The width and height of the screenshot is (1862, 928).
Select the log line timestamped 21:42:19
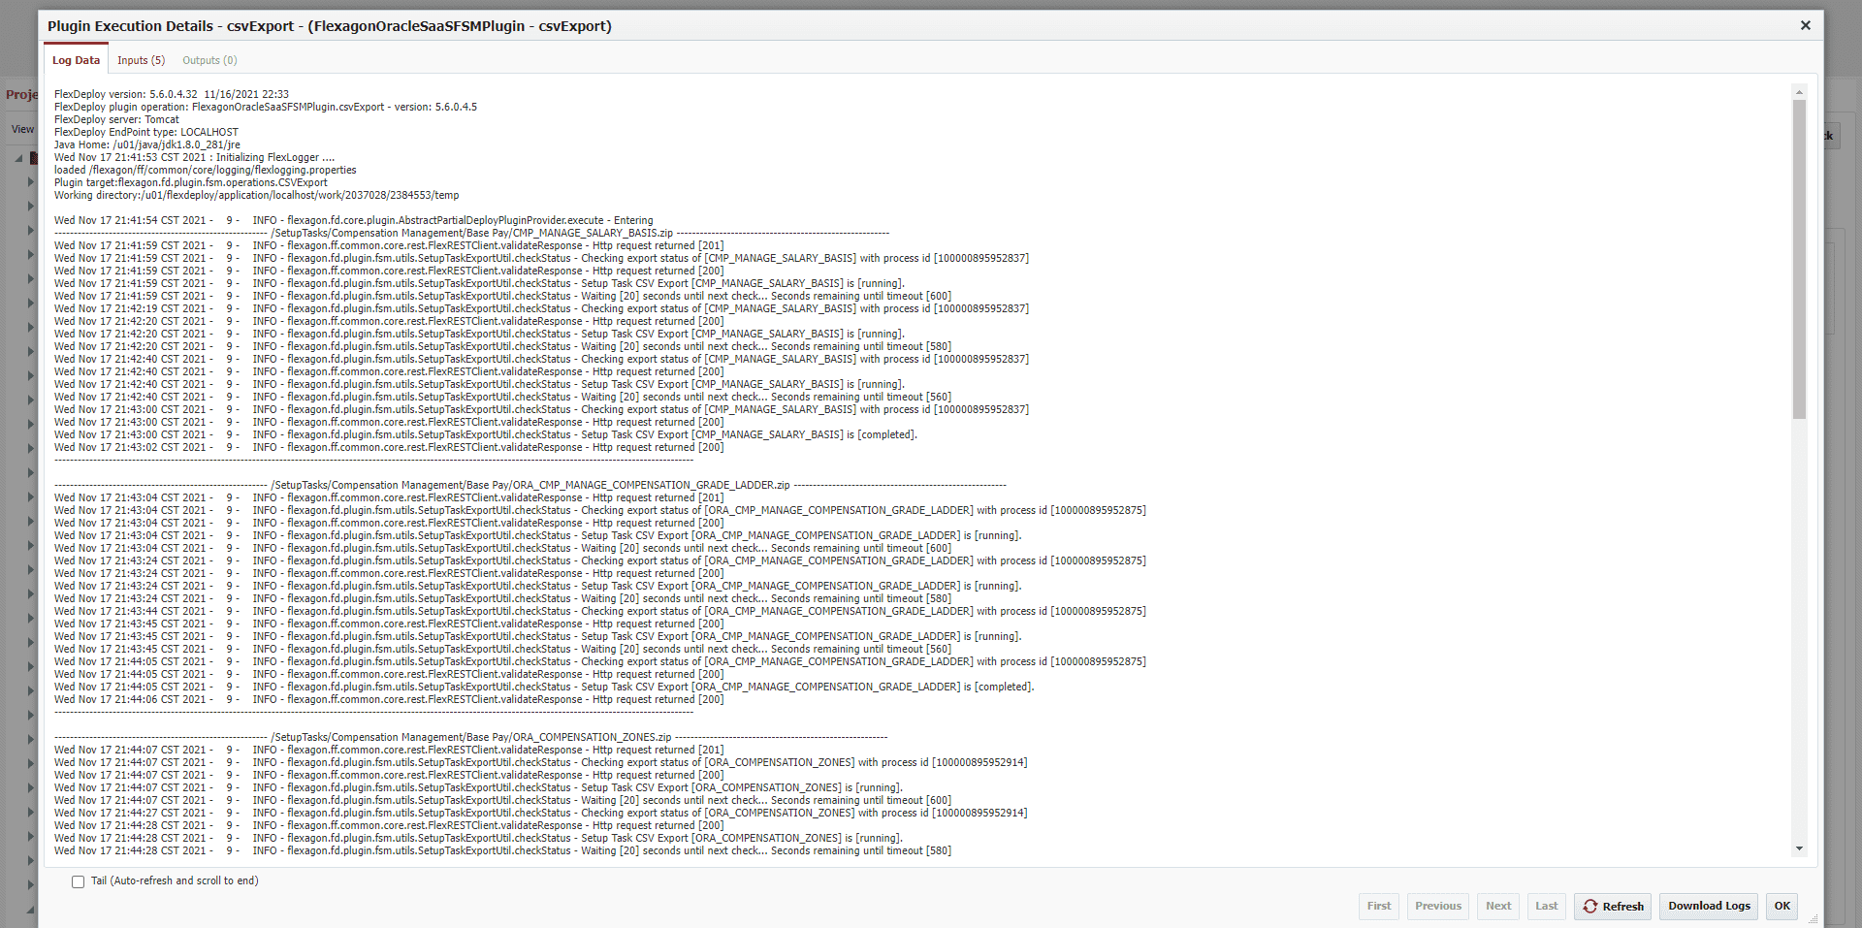click(x=541, y=308)
